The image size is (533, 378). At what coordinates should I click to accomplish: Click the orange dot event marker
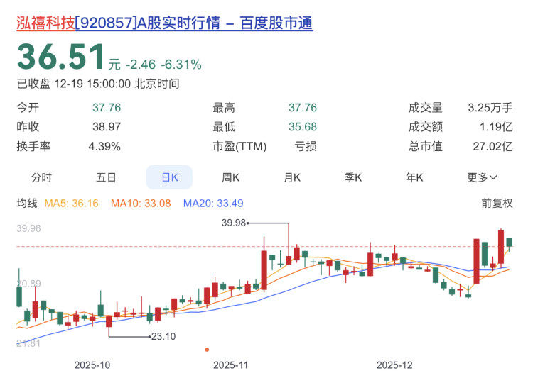coord(207,349)
